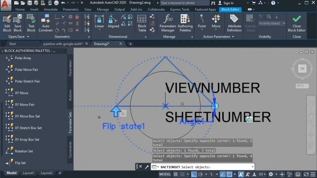Toggle the drawing grid display in status bar
Viewport: 317px width, 178px height.
click(x=175, y=174)
